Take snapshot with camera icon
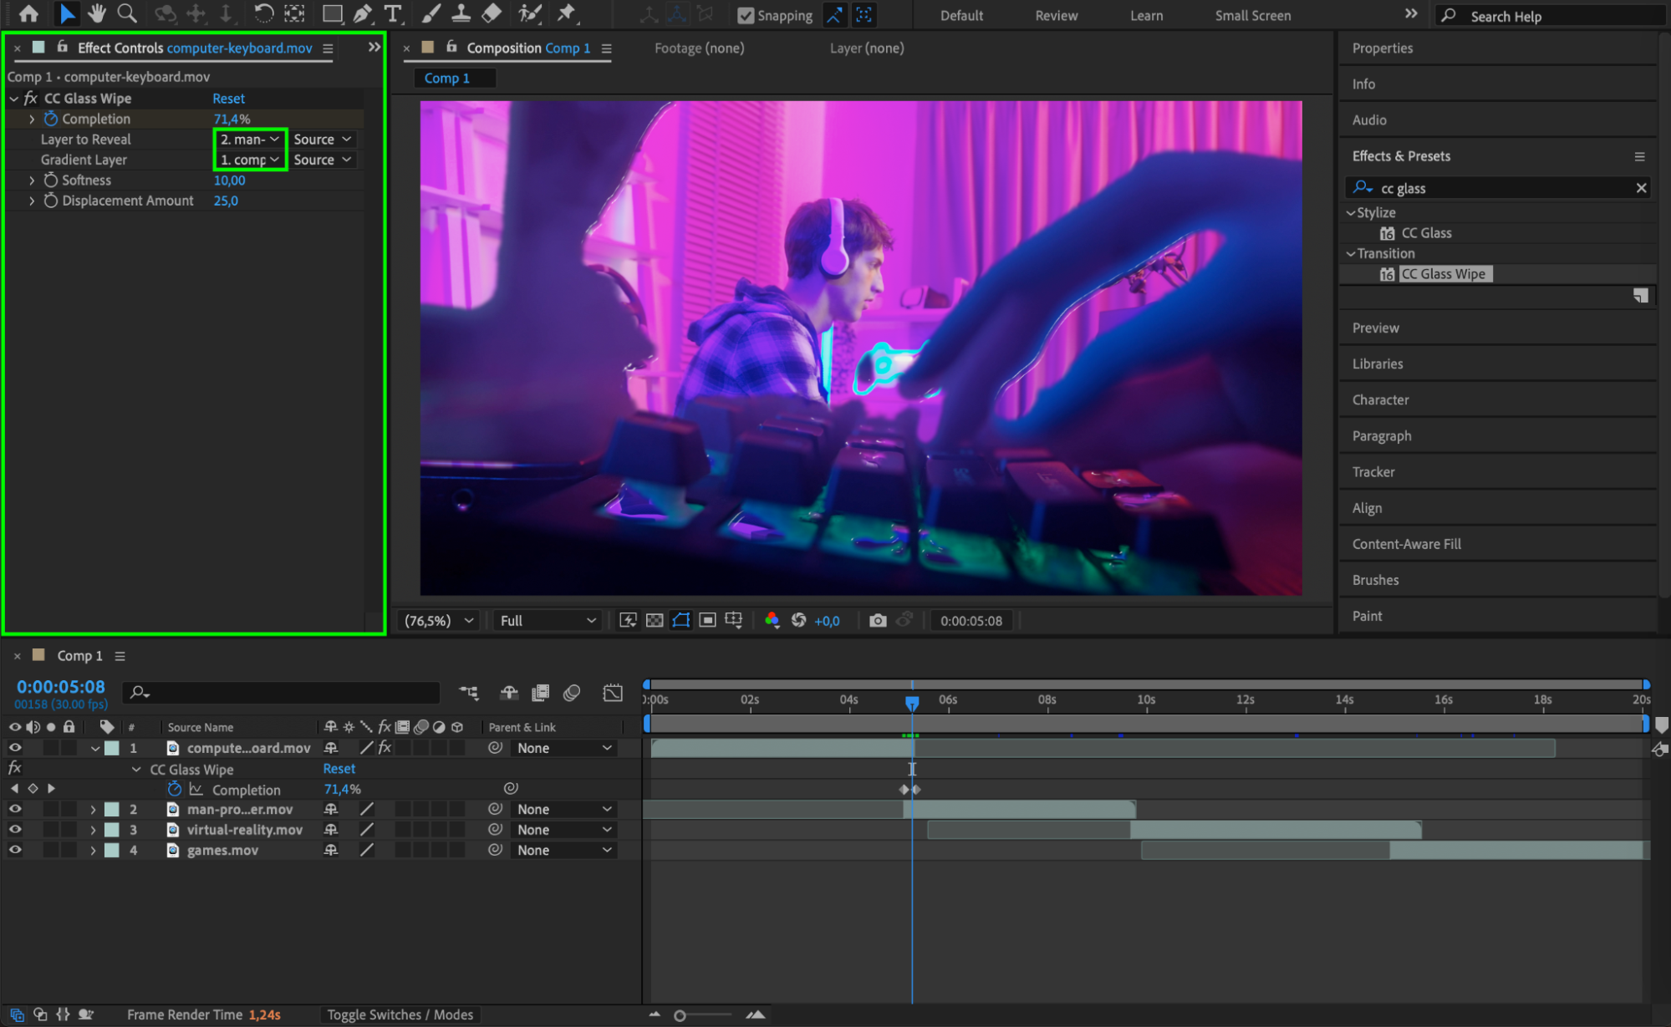The image size is (1671, 1027). pyautogui.click(x=877, y=620)
